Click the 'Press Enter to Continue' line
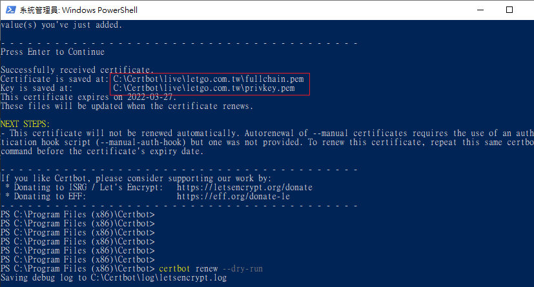The width and height of the screenshot is (534, 287). click(52, 52)
